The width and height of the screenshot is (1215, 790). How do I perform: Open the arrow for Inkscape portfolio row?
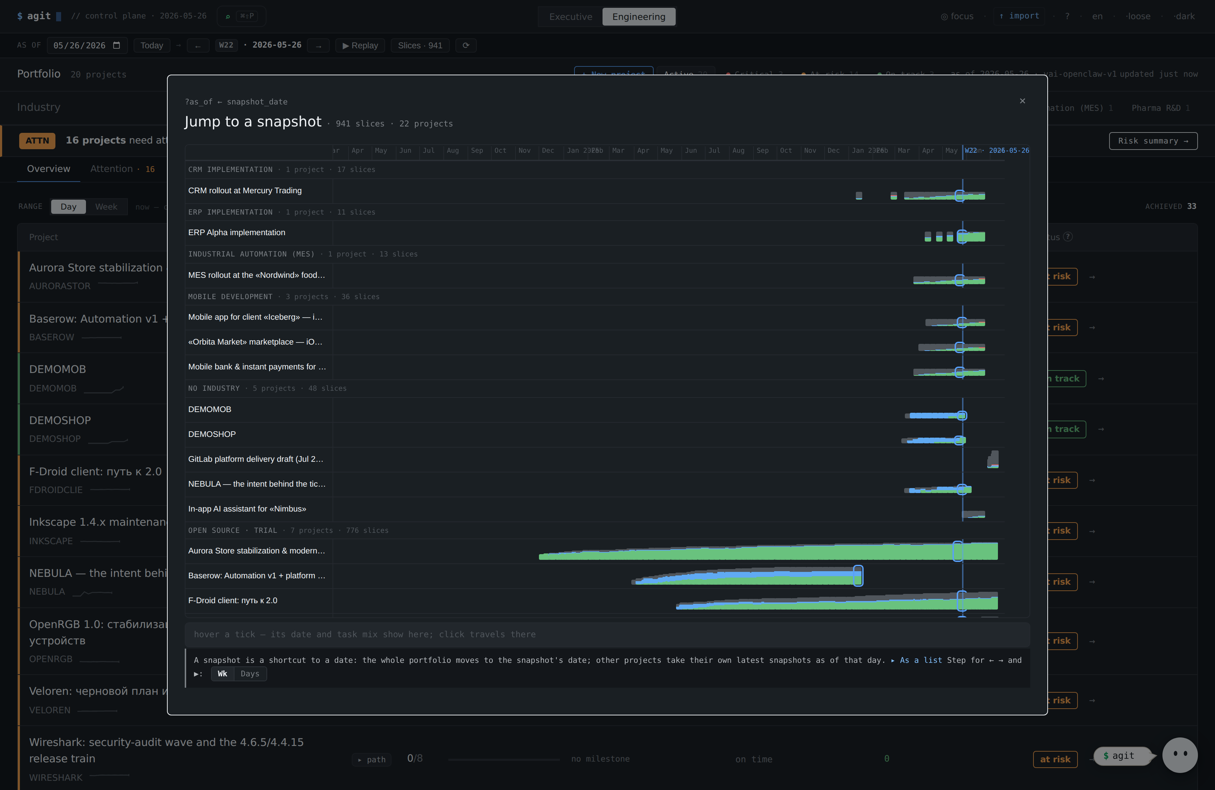(1092, 531)
